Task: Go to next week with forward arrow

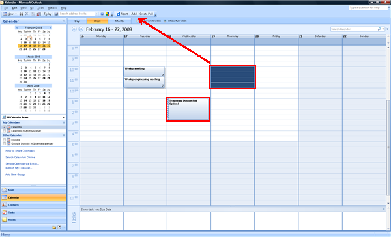Action: click(x=81, y=29)
